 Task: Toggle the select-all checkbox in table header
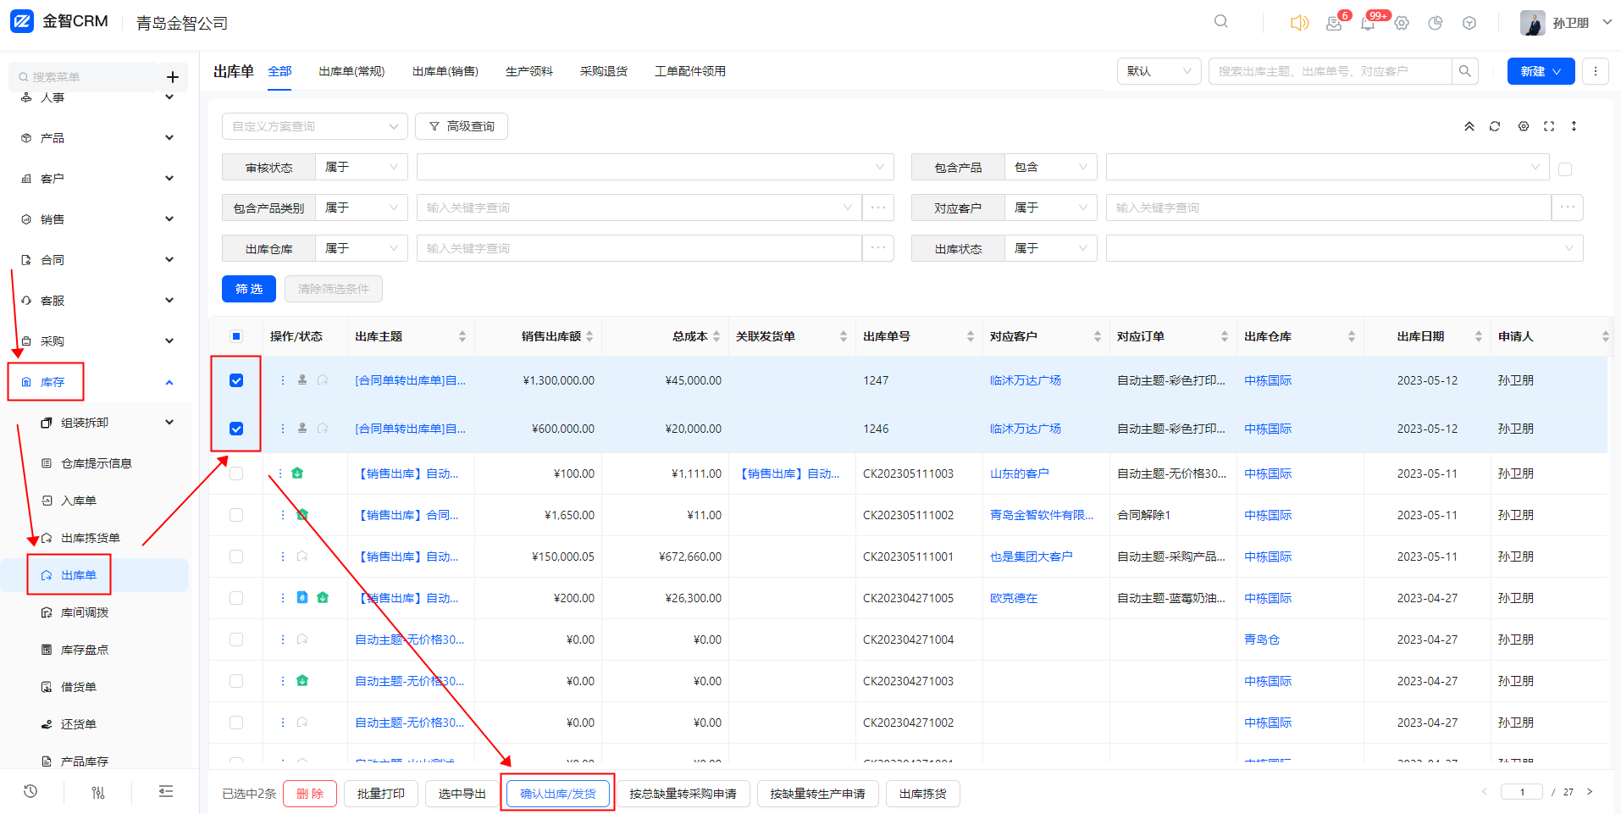(x=236, y=336)
